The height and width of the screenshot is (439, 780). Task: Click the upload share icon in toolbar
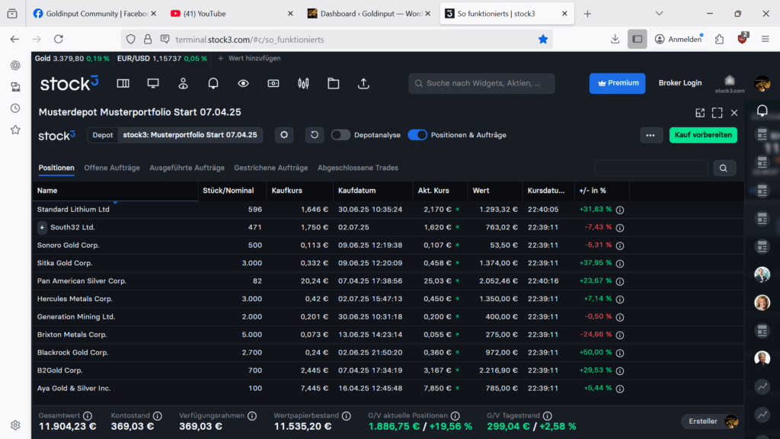point(363,84)
